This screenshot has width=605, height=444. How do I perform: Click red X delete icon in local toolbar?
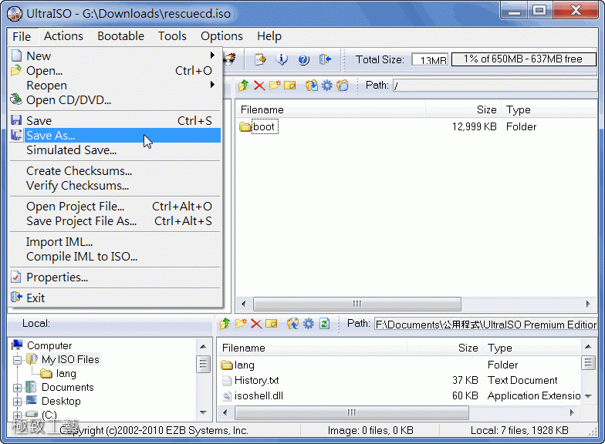click(256, 324)
